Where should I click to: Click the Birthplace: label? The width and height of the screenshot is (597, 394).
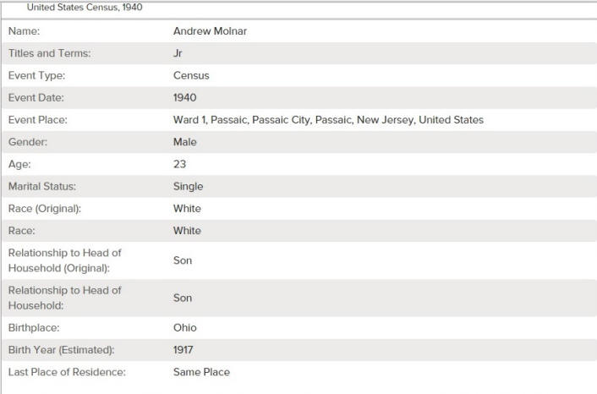(34, 328)
